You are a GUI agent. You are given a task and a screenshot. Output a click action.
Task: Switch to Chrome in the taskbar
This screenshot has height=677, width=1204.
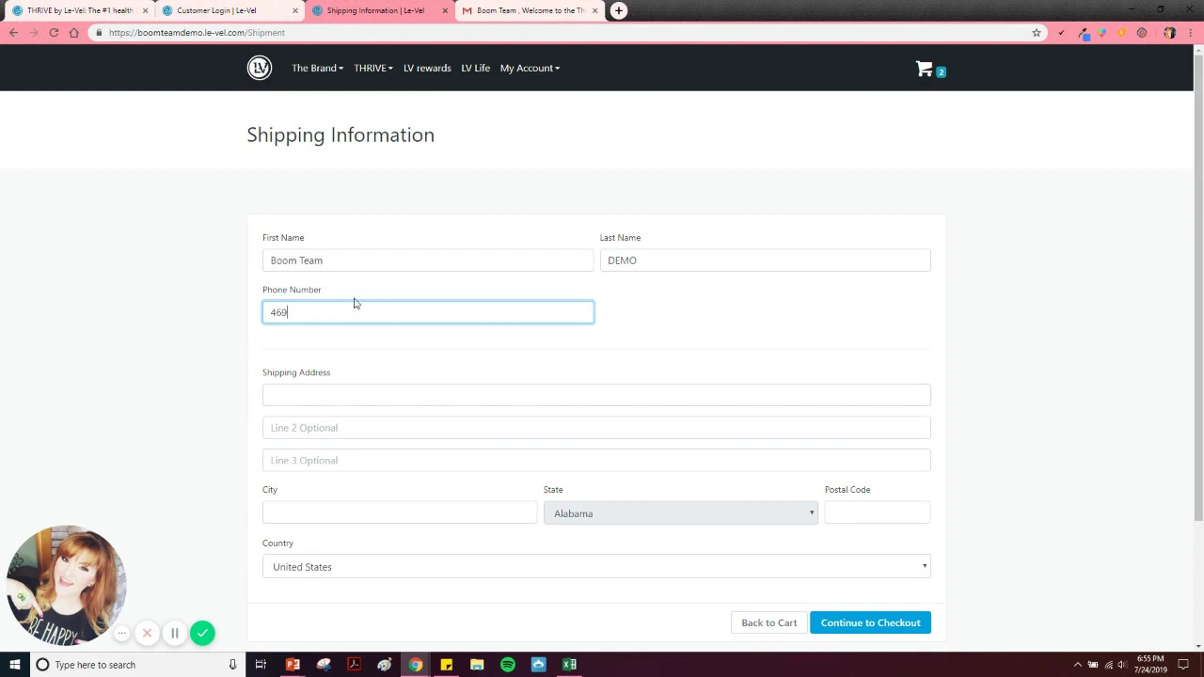(x=416, y=665)
